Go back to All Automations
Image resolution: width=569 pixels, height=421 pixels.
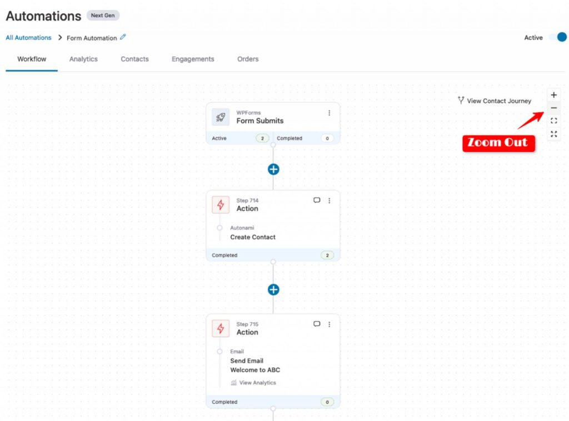pos(29,38)
